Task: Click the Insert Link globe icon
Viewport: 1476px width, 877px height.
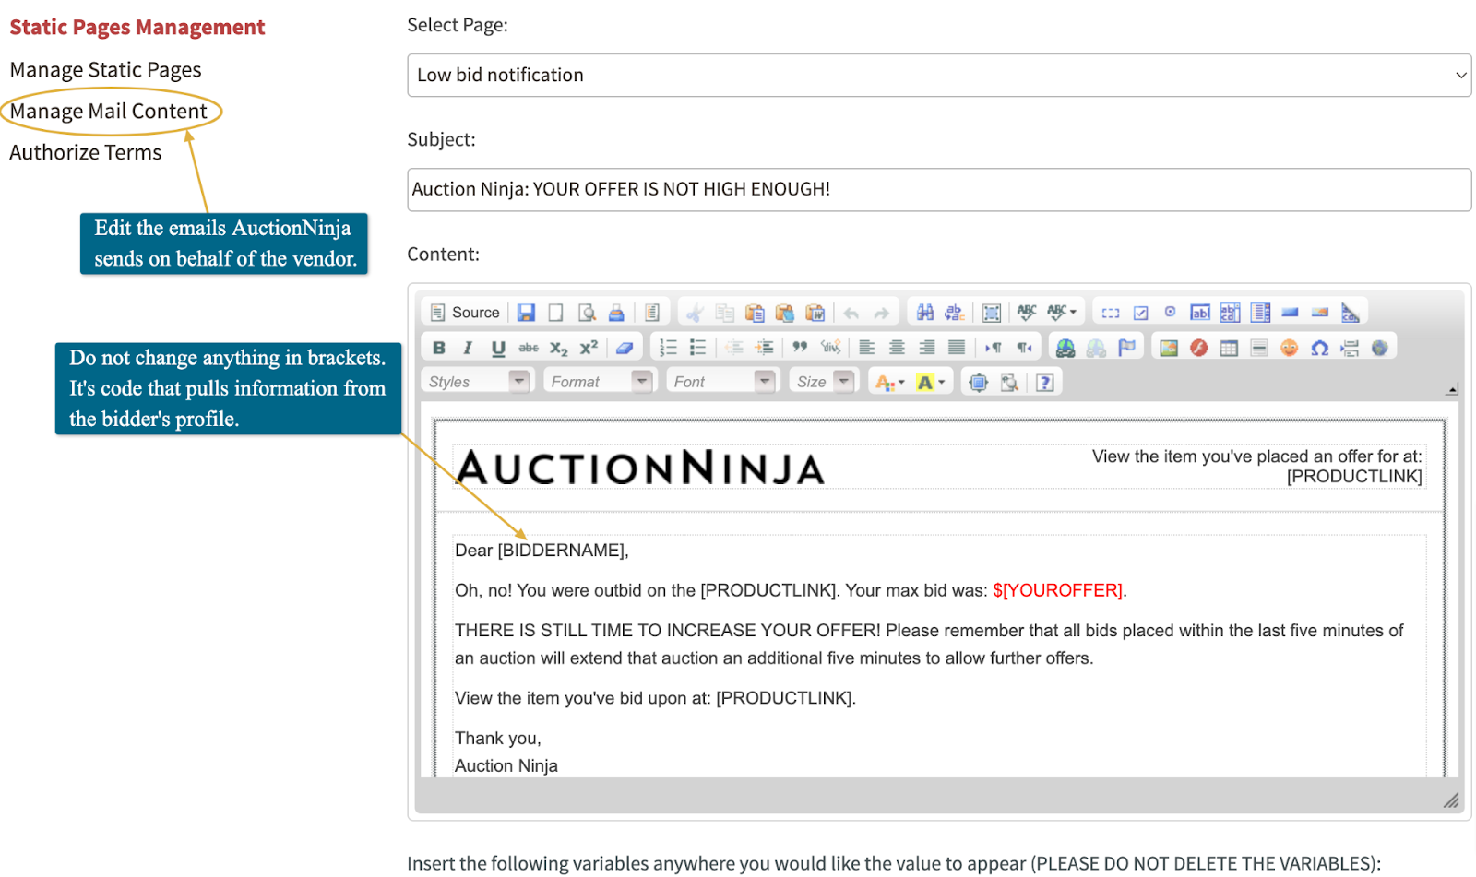Action: coord(1065,348)
